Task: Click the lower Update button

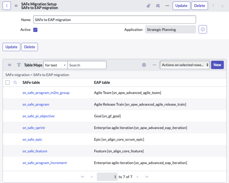Action: [12, 47]
